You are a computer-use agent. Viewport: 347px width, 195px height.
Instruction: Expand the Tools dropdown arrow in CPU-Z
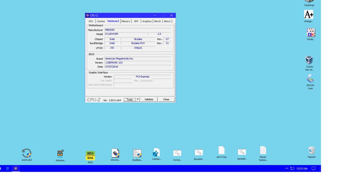pos(138,100)
